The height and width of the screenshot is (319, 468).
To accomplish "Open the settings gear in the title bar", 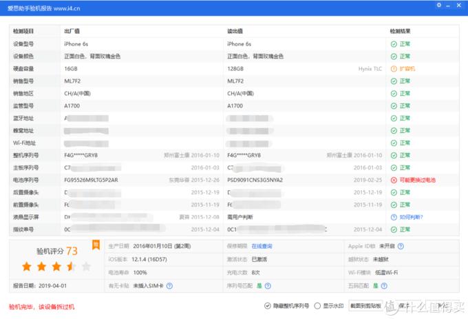I will (x=439, y=5).
